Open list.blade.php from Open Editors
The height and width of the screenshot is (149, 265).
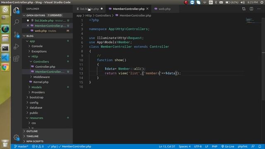48,20
